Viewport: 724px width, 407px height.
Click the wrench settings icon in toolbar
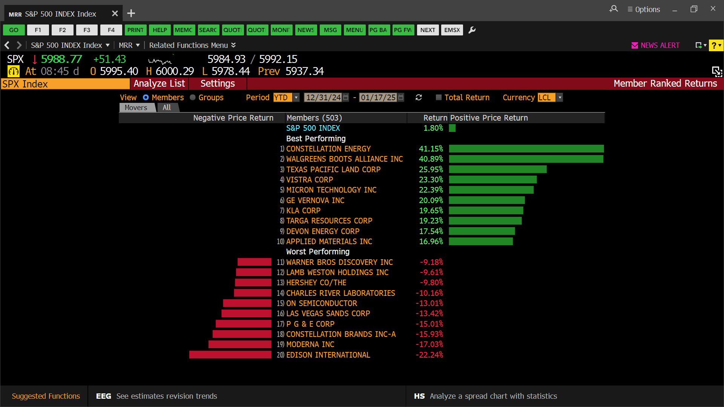(x=472, y=30)
